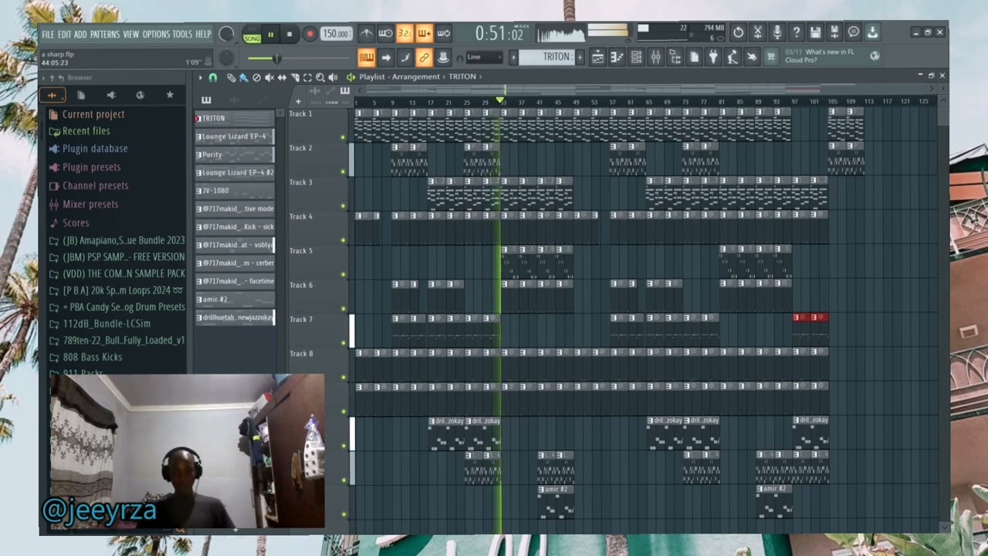This screenshot has width=988, height=556.
Task: Toggle the metronome icon
Action: tap(367, 33)
